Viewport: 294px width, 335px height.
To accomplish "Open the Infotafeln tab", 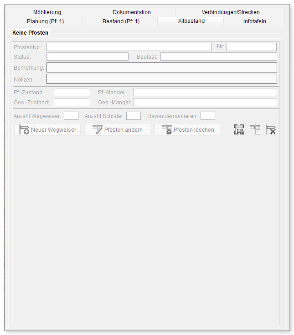I will [x=254, y=21].
